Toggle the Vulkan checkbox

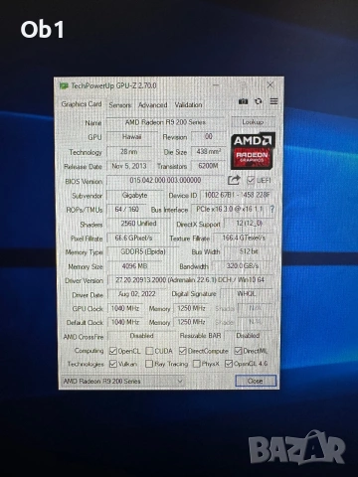coord(113,364)
